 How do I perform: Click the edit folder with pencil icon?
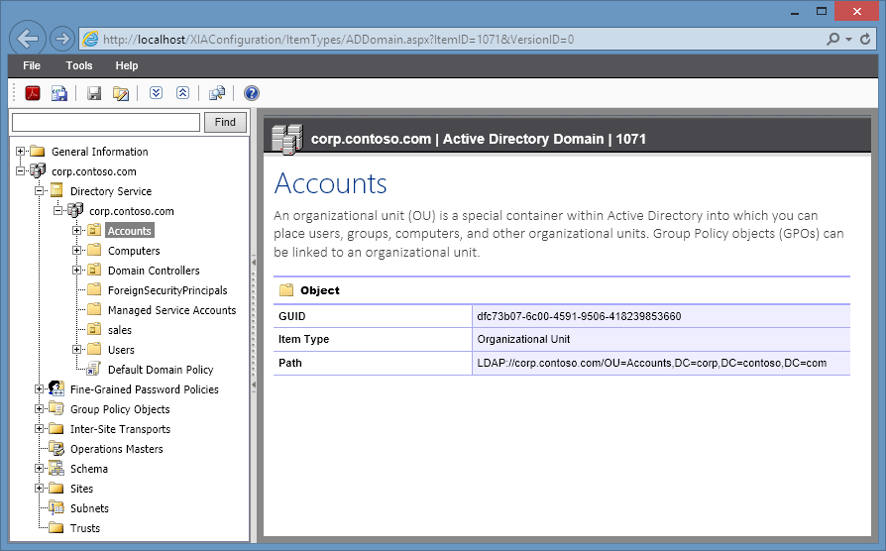[121, 93]
